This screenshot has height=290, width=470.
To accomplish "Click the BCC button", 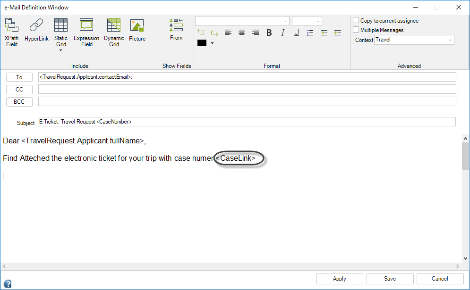I will (19, 102).
